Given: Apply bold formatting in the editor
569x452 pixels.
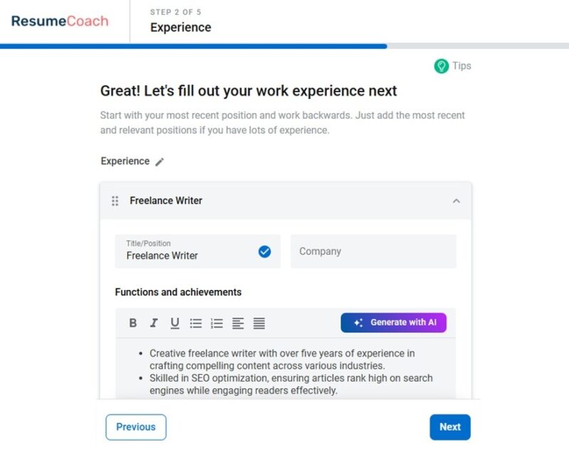Looking at the screenshot, I should click(132, 323).
